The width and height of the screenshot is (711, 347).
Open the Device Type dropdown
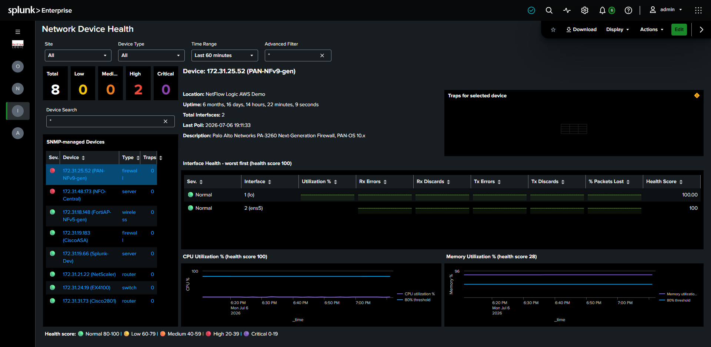click(x=151, y=55)
